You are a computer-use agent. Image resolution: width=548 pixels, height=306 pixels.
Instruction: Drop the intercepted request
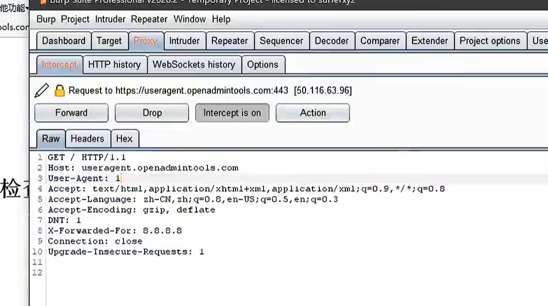click(152, 113)
